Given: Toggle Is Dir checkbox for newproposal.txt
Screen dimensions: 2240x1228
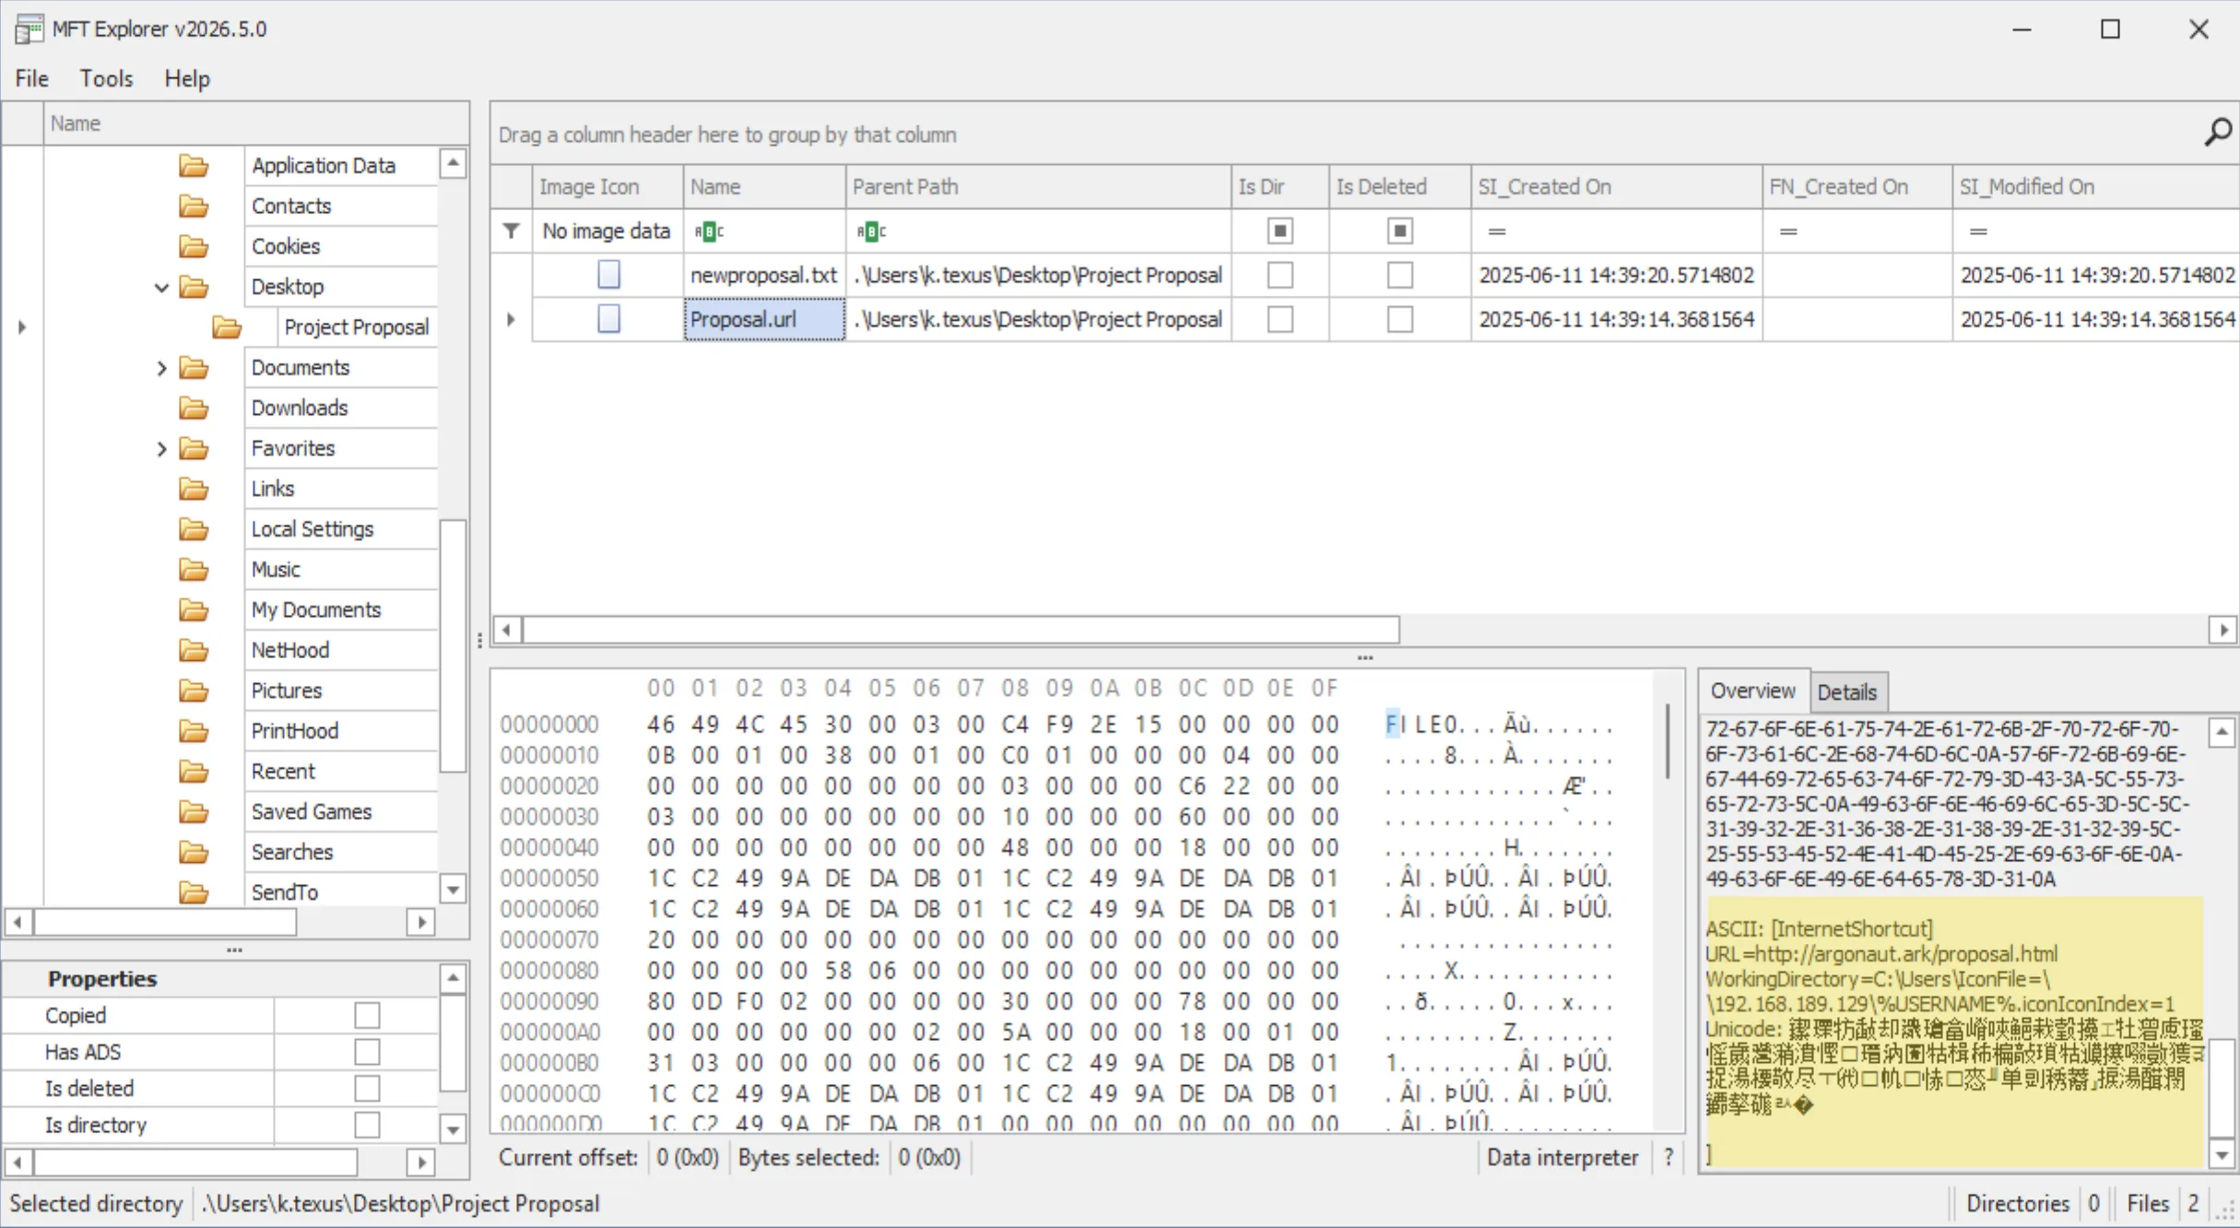Looking at the screenshot, I should 1280,275.
